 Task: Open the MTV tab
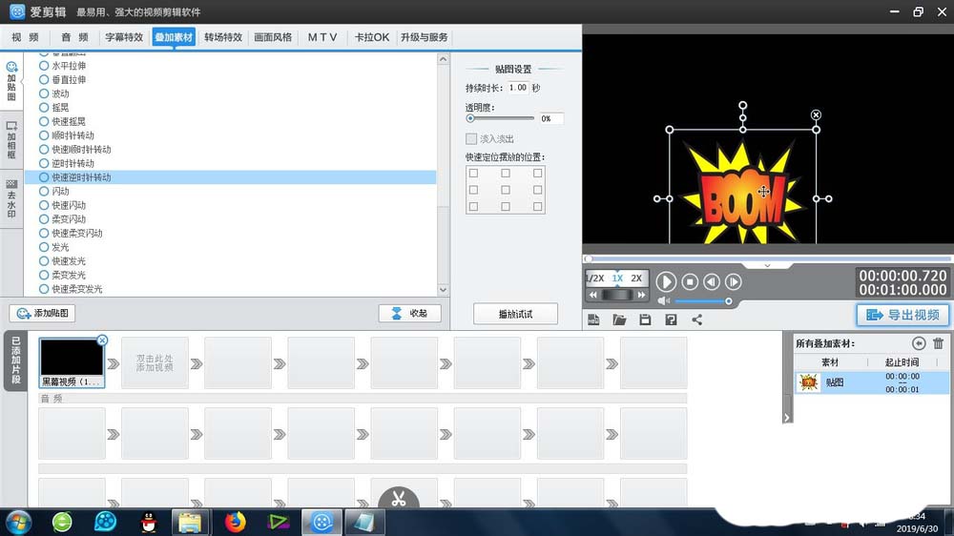tap(322, 37)
